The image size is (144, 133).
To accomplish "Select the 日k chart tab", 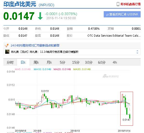I will point(23,62).
